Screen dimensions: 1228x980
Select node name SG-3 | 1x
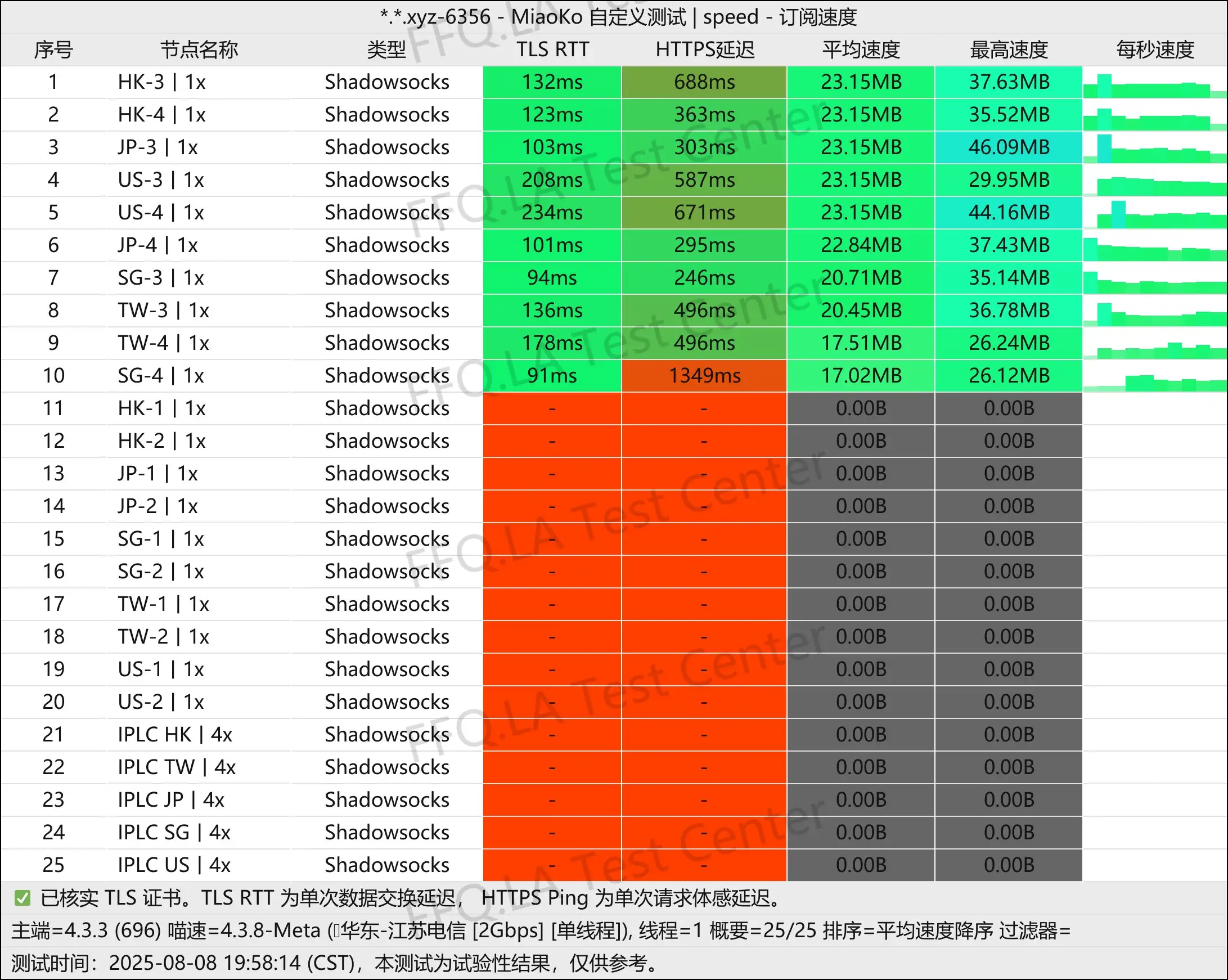pyautogui.click(x=161, y=278)
